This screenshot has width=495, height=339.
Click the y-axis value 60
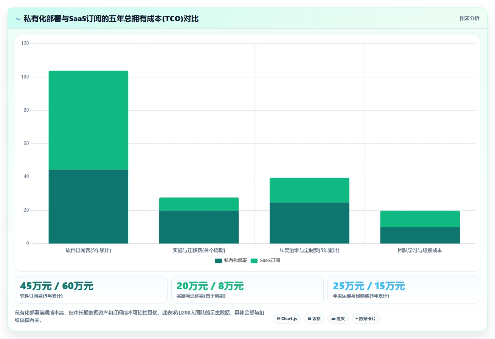[x=26, y=143]
